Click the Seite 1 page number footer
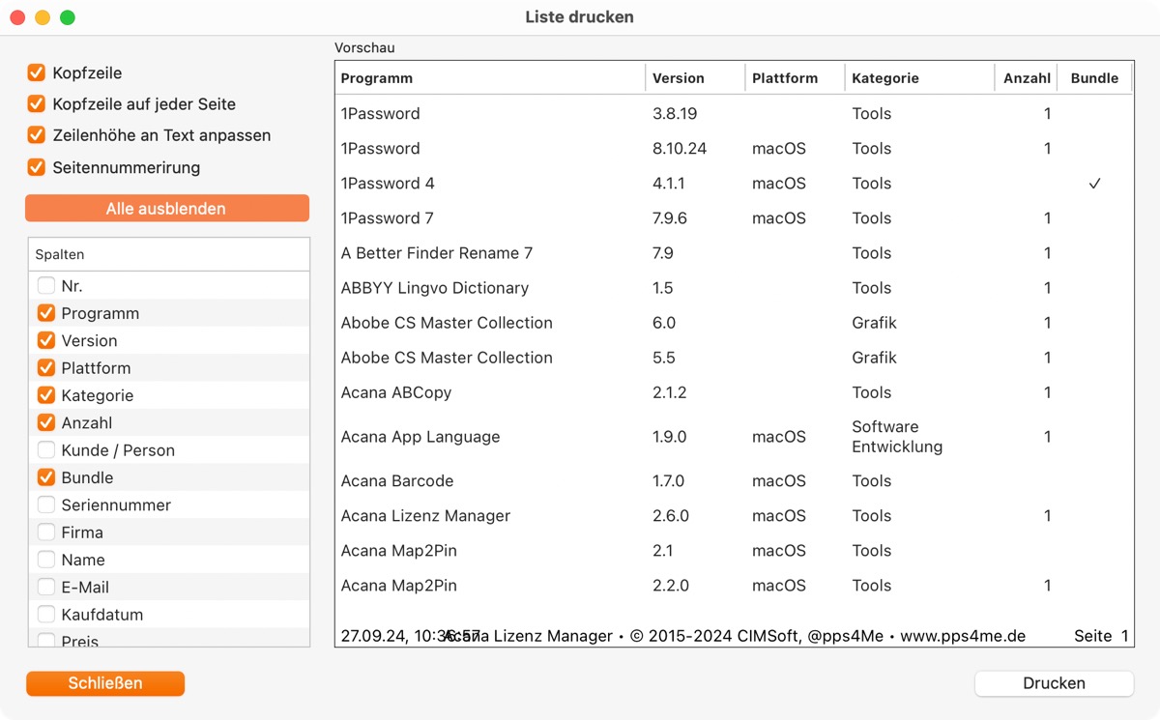This screenshot has height=720, width=1160. (x=1101, y=636)
